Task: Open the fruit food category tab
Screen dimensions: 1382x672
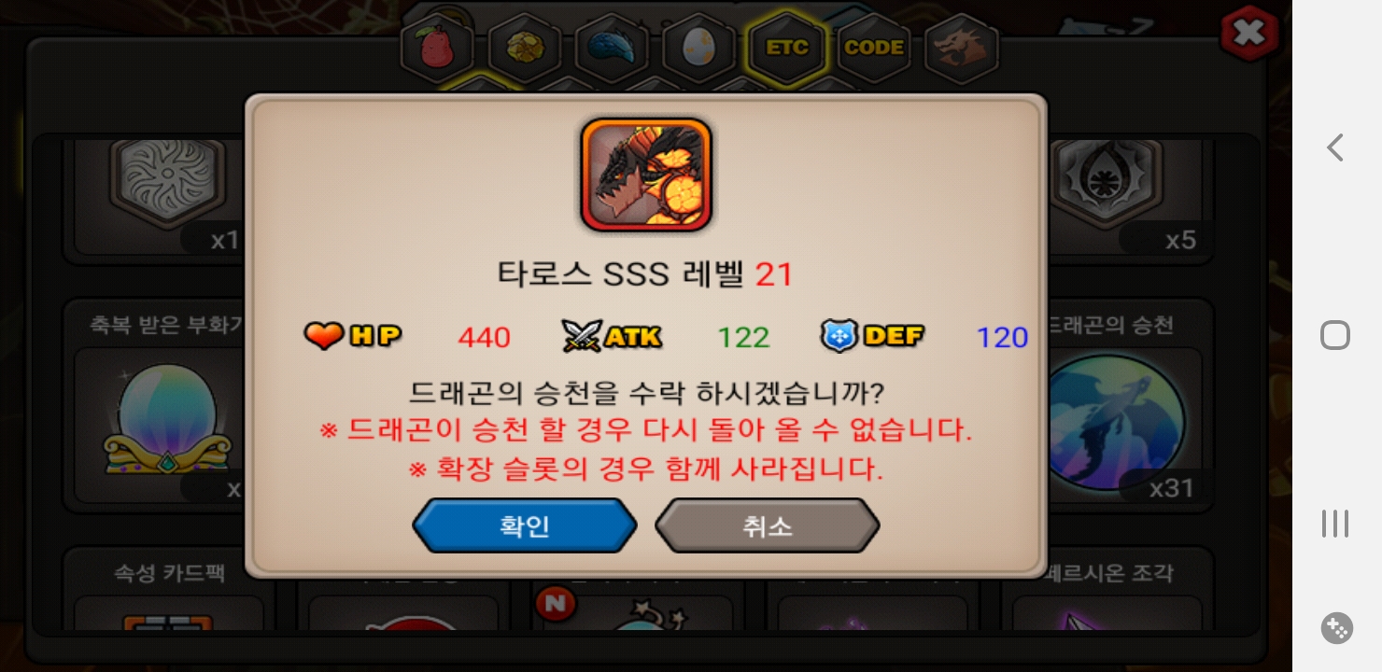Action: (438, 49)
